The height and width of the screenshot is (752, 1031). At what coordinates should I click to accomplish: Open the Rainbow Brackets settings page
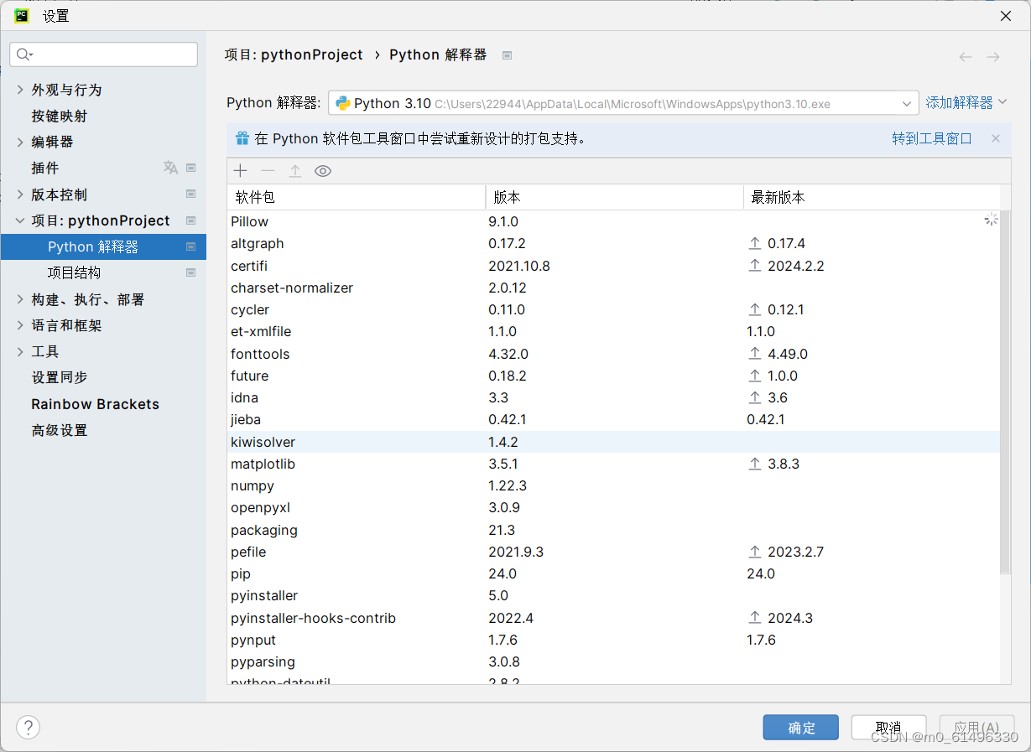(94, 403)
